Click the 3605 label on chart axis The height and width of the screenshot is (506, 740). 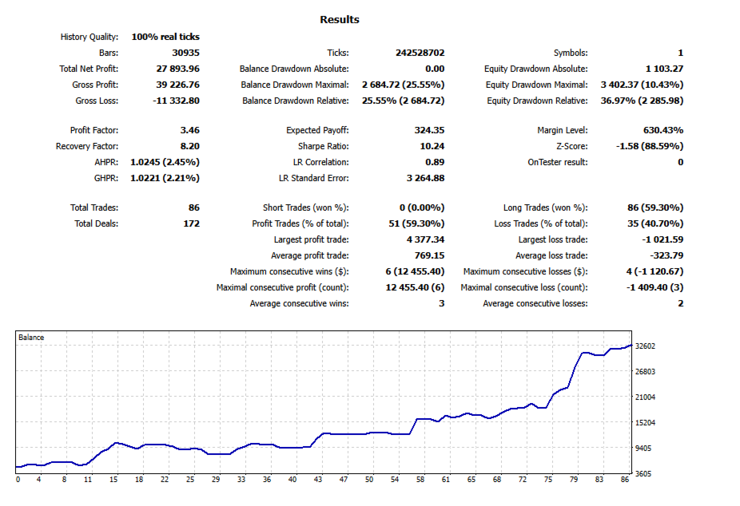coord(644,474)
